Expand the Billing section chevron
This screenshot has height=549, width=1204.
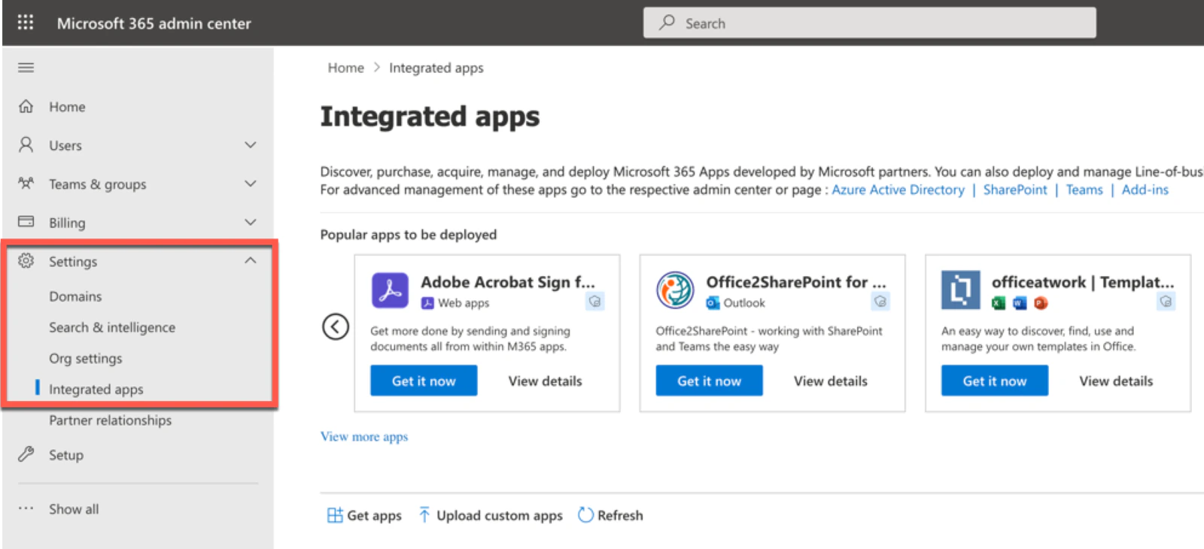click(x=251, y=222)
